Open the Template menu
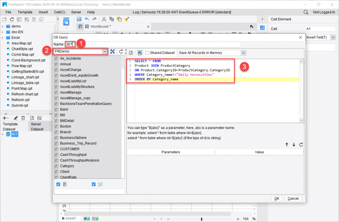 25,12
